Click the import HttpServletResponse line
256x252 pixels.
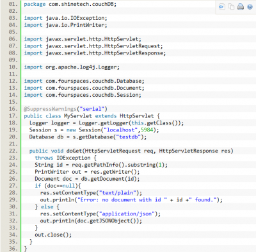(95, 53)
